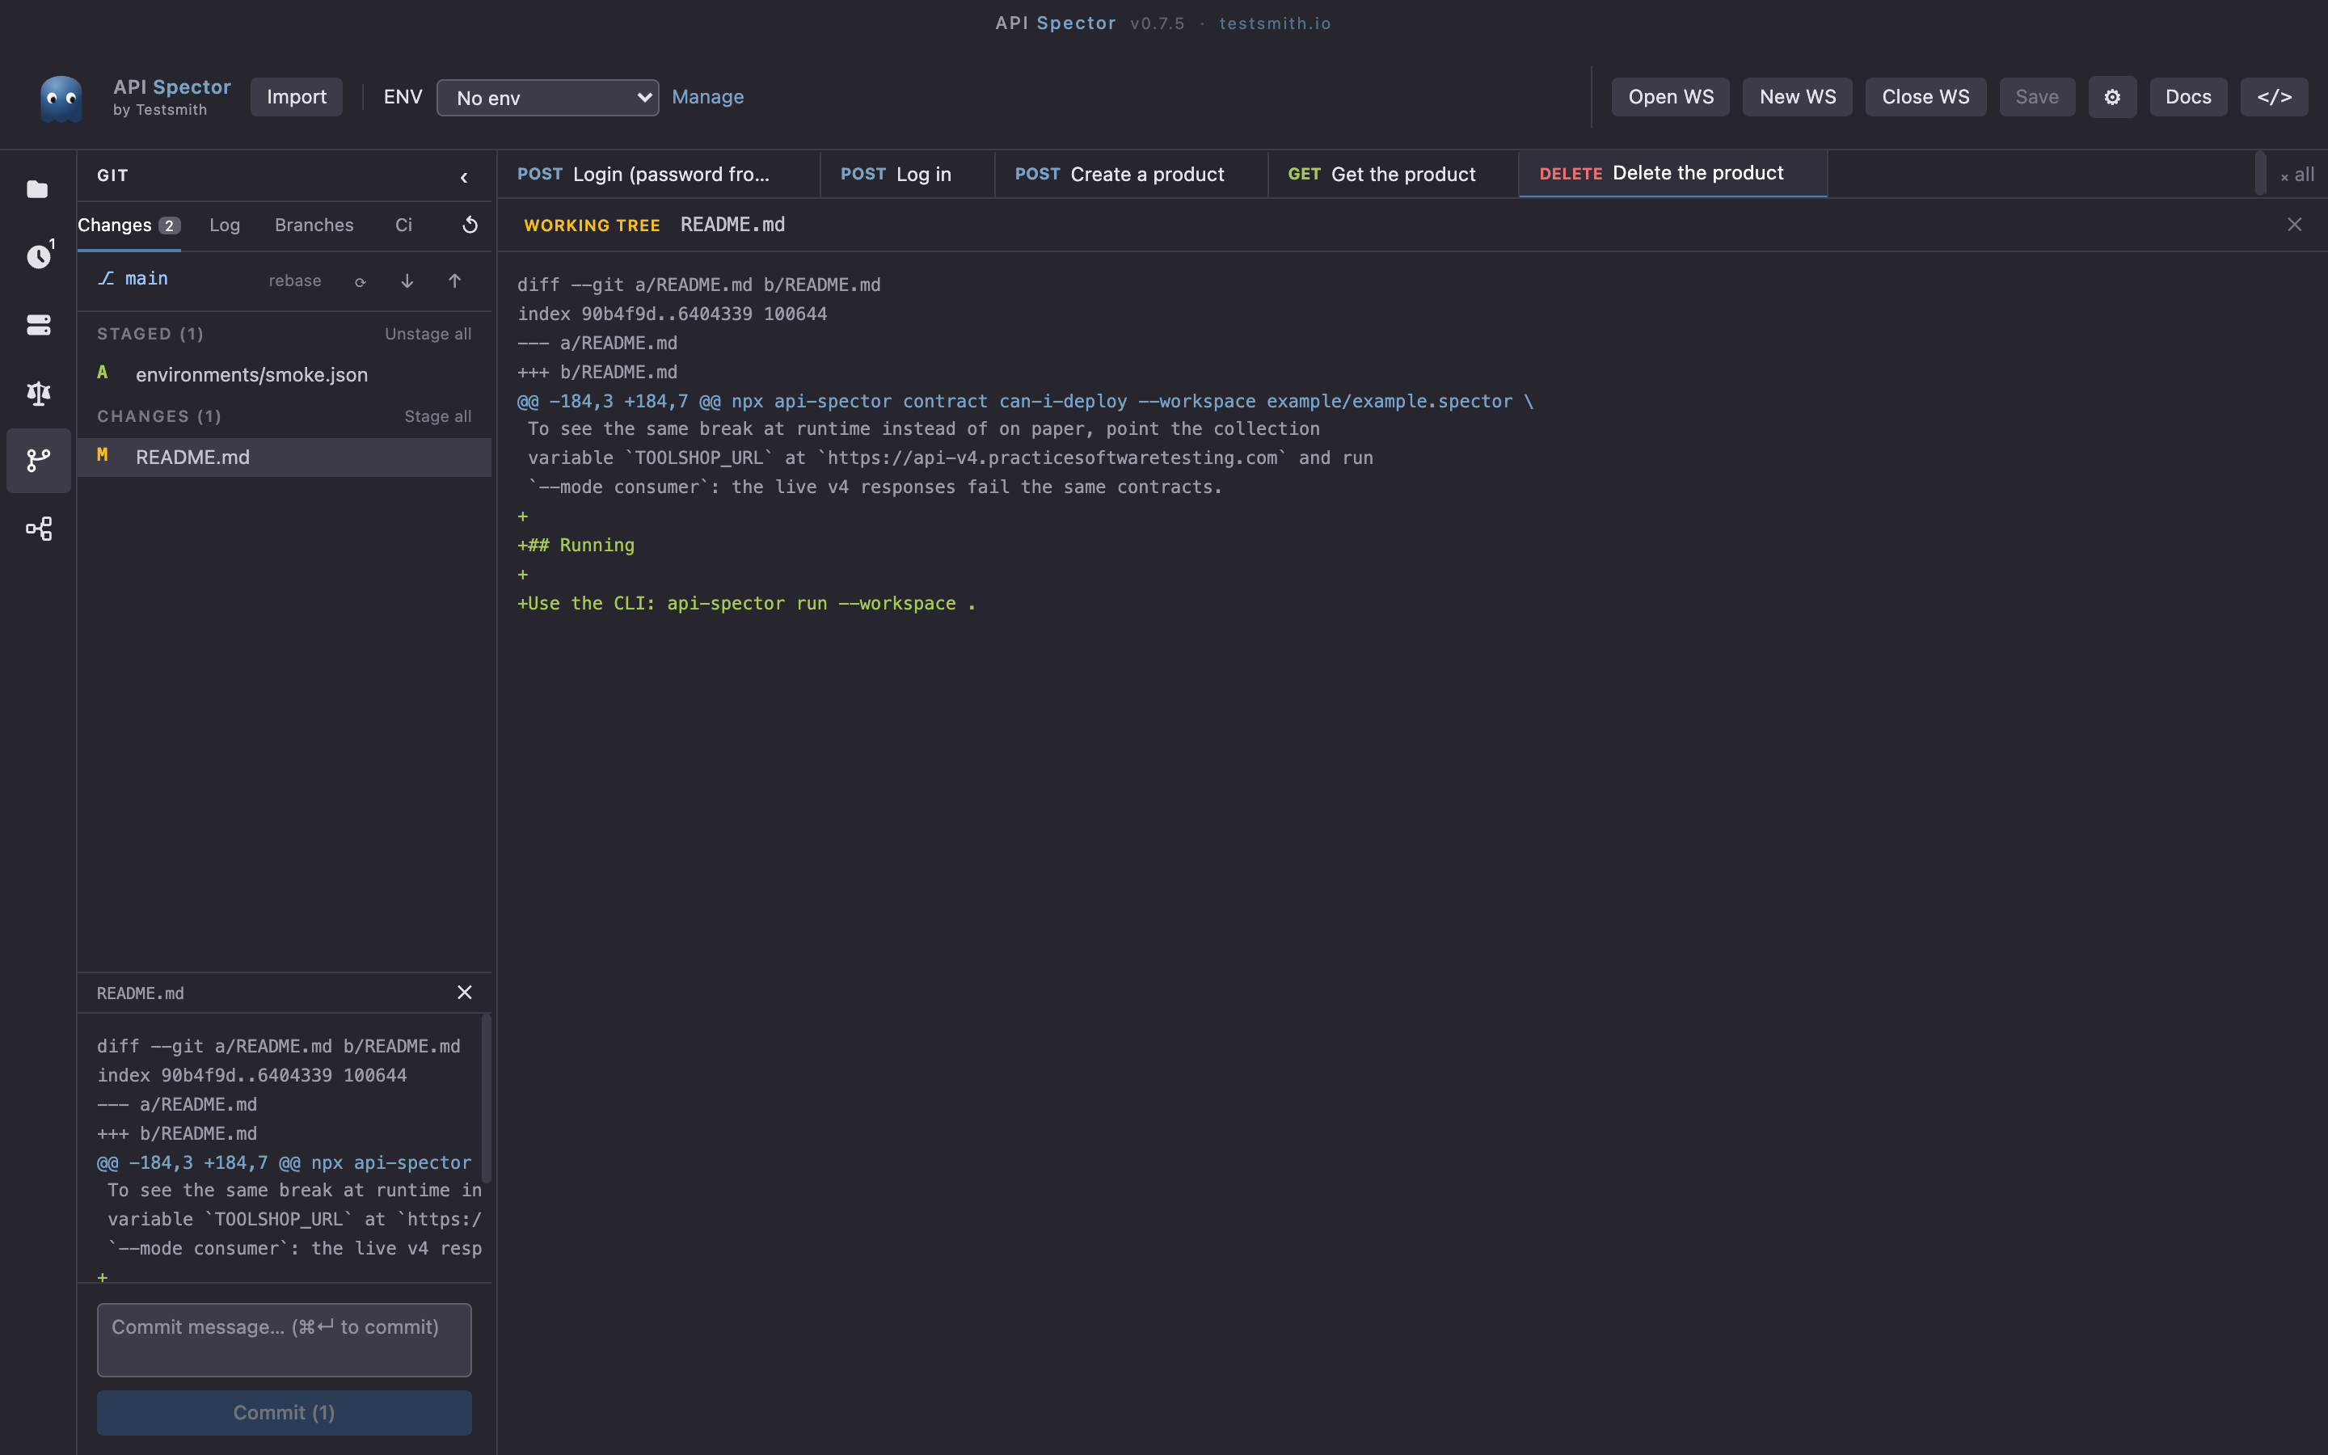The image size is (2328, 1455).
Task: Push changes with the up arrow
Action: tap(454, 281)
